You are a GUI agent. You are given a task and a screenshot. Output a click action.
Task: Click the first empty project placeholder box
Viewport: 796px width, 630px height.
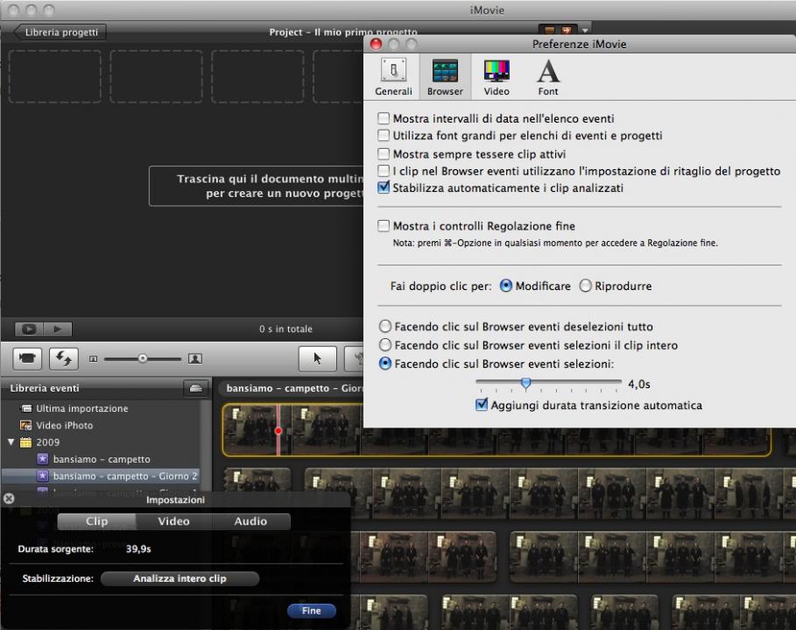(x=55, y=77)
